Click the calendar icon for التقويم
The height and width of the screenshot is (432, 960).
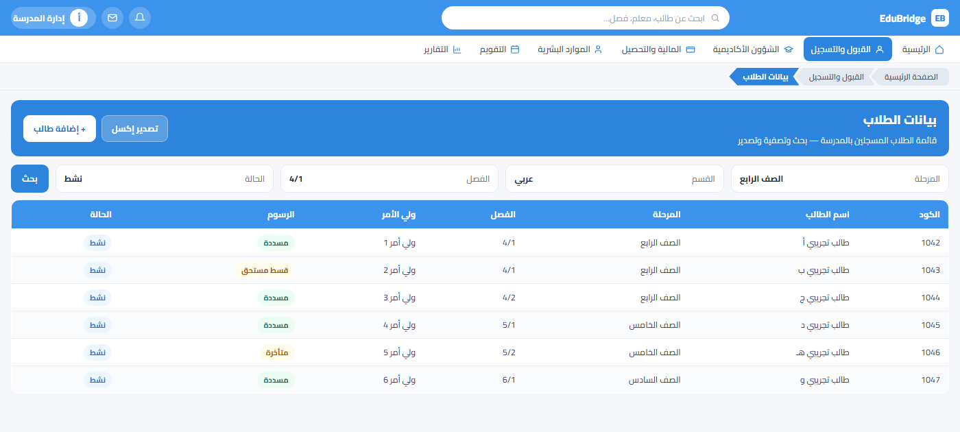coord(515,49)
